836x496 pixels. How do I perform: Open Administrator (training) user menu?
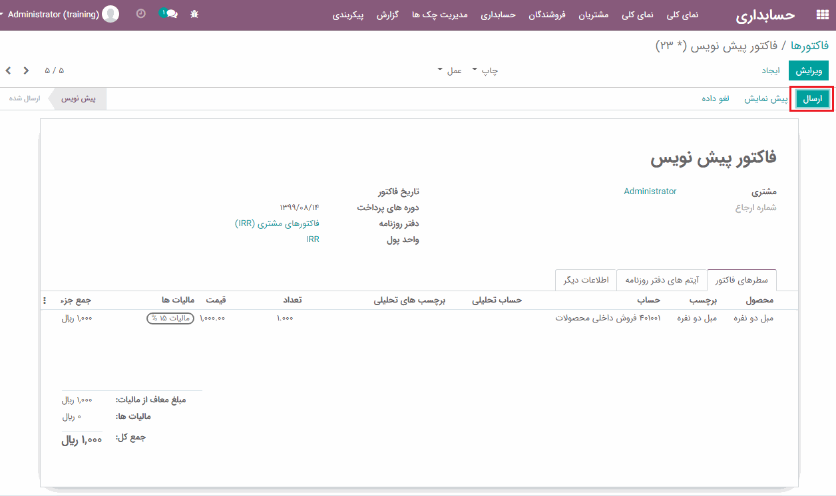53,14
